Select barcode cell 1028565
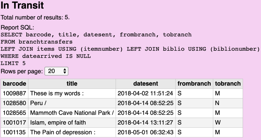The image size is (261, 140). (14, 113)
